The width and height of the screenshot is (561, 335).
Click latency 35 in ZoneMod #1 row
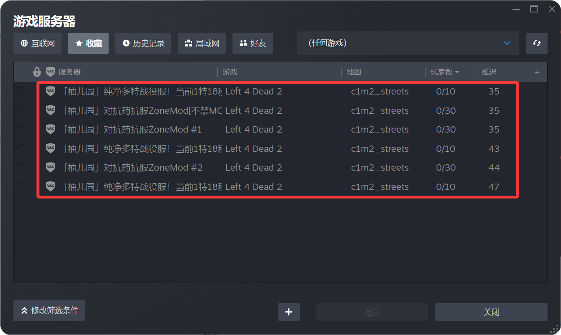494,129
